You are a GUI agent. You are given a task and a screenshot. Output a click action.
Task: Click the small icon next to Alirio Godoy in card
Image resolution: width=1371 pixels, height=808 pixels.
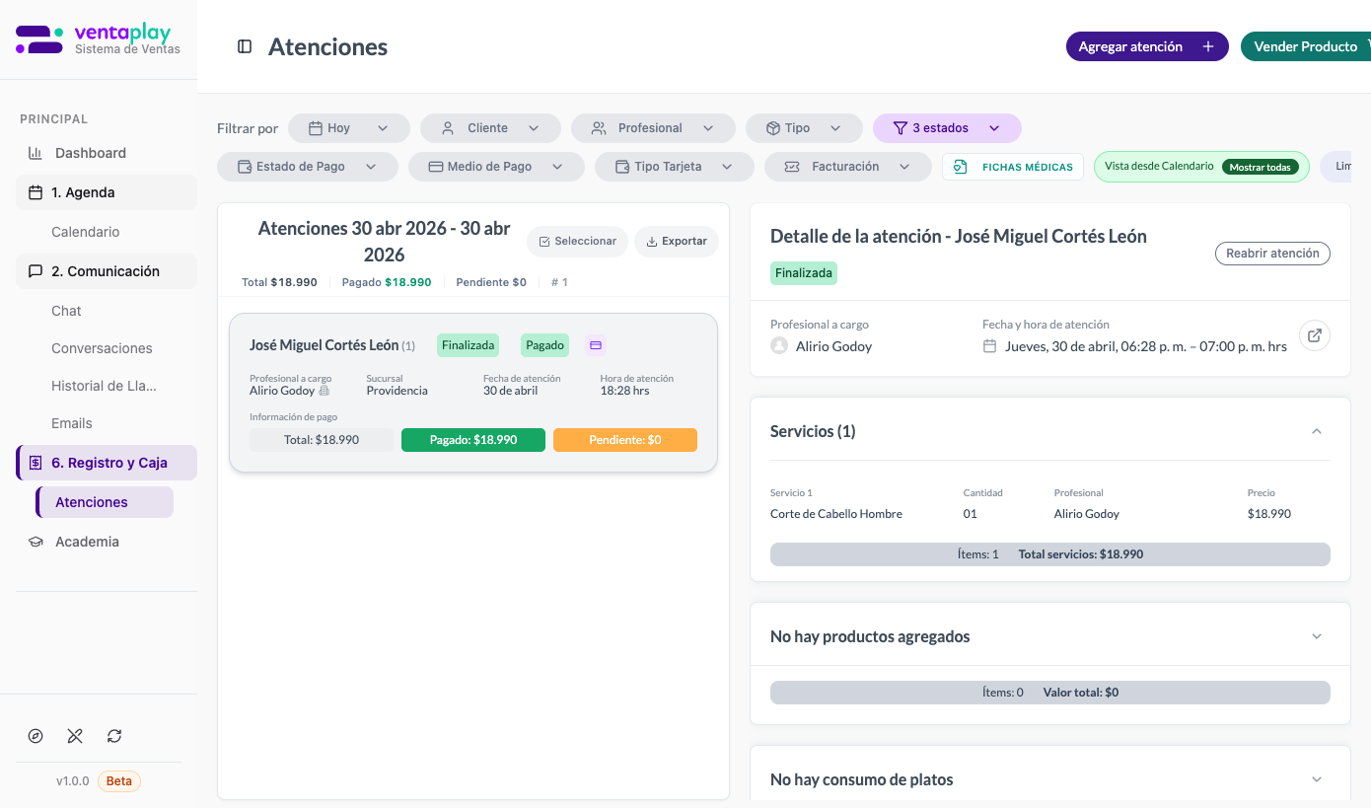[x=325, y=391]
